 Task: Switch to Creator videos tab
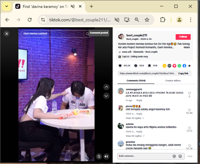(173, 81)
